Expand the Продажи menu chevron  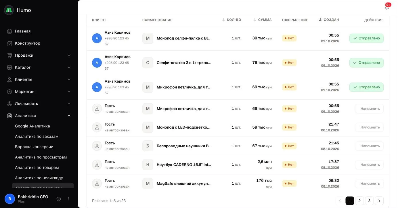pos(69,55)
